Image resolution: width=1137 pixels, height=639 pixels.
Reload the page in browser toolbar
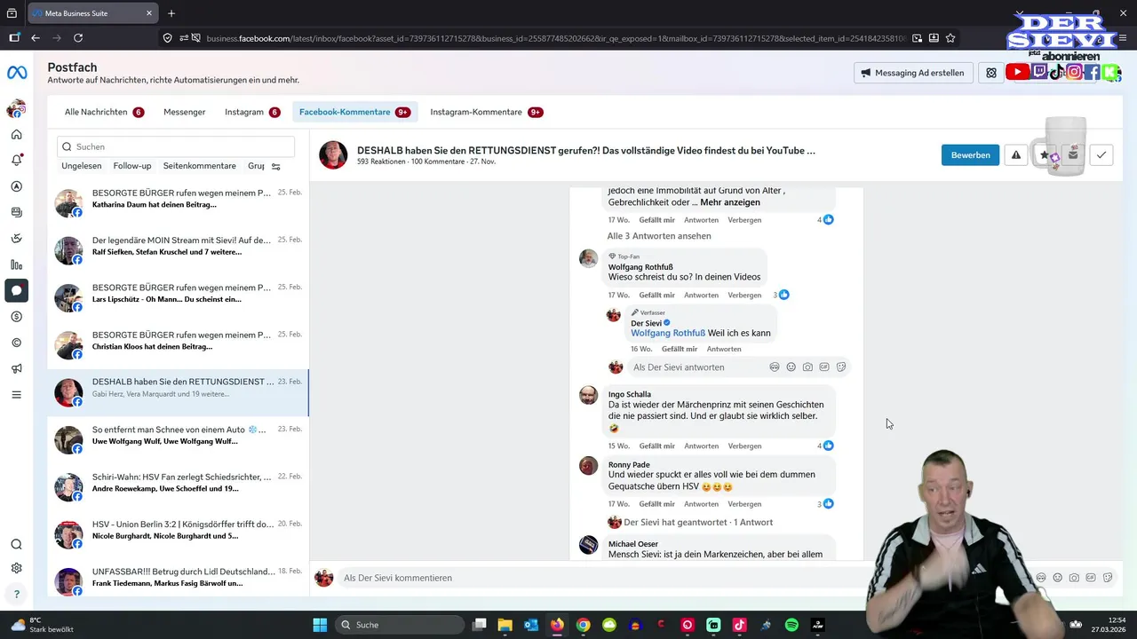(78, 38)
